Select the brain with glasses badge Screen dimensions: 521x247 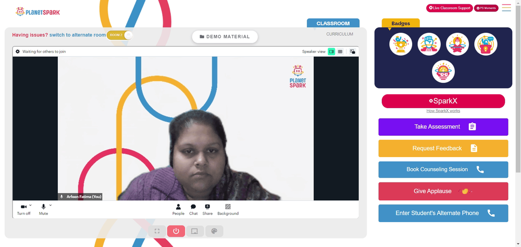click(x=443, y=71)
